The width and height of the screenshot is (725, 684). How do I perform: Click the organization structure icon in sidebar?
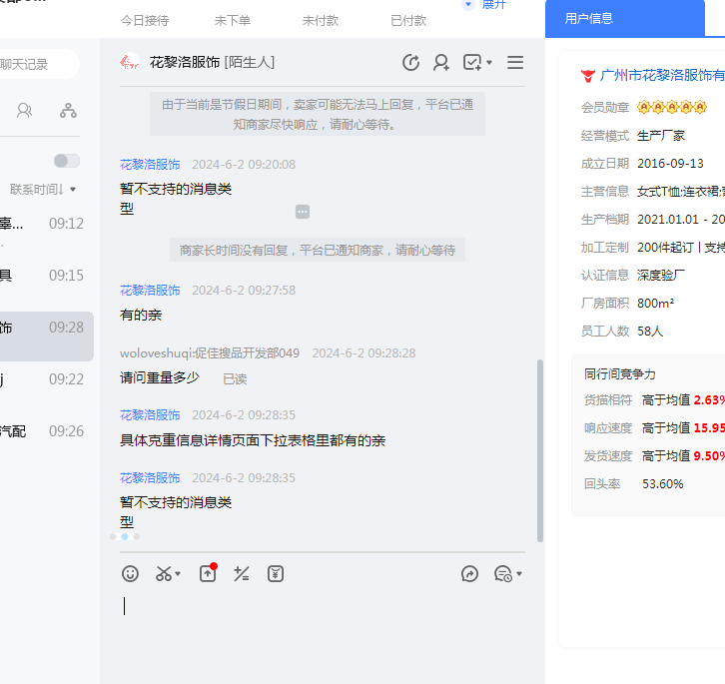click(68, 111)
